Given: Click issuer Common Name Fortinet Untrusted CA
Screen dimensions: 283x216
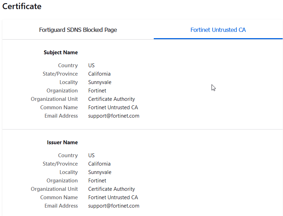Looking at the screenshot, I should [113, 197].
